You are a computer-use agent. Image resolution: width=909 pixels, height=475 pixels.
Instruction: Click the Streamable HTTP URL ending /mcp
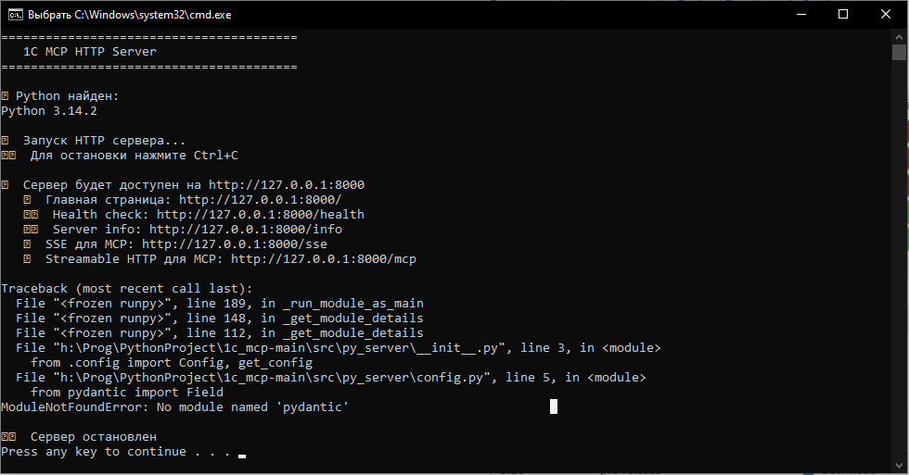[x=323, y=259]
